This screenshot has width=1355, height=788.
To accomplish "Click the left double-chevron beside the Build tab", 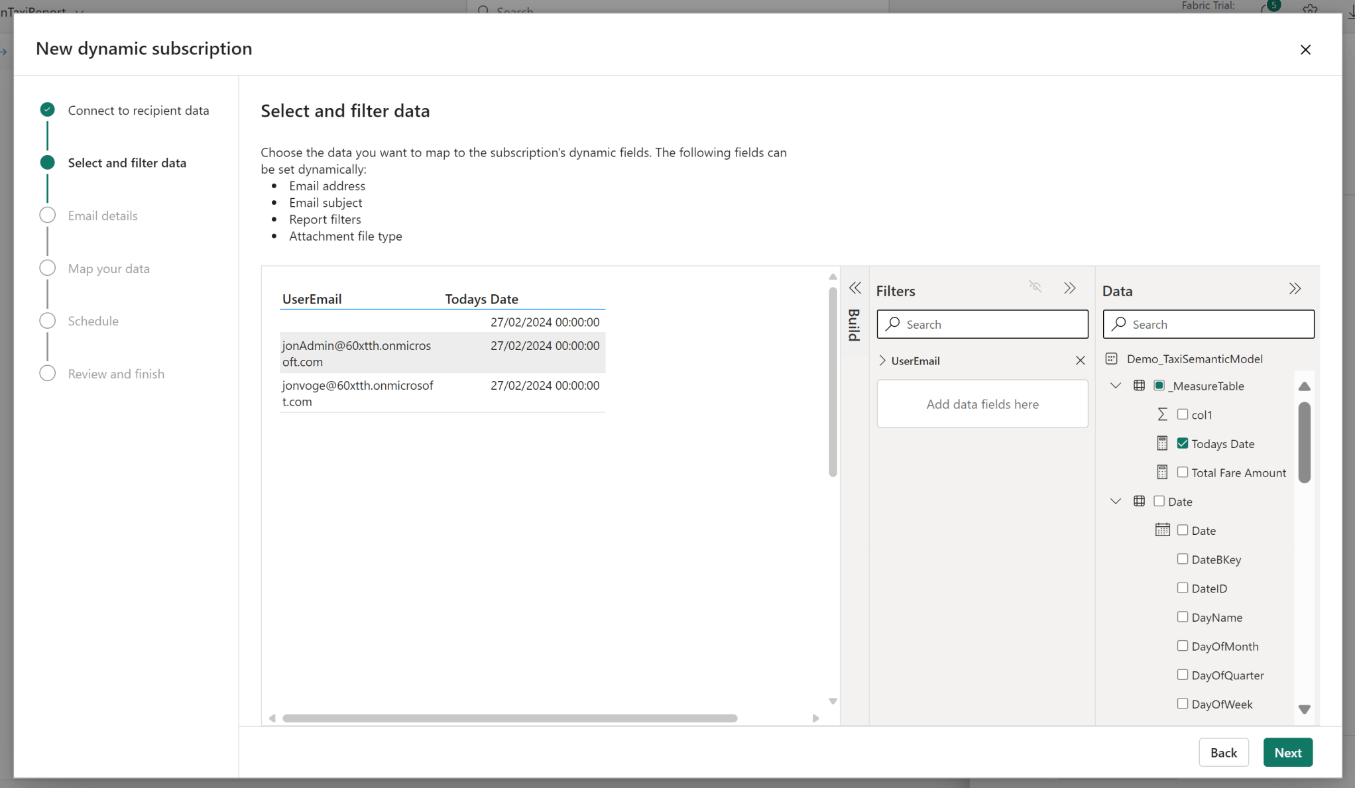I will click(x=854, y=288).
